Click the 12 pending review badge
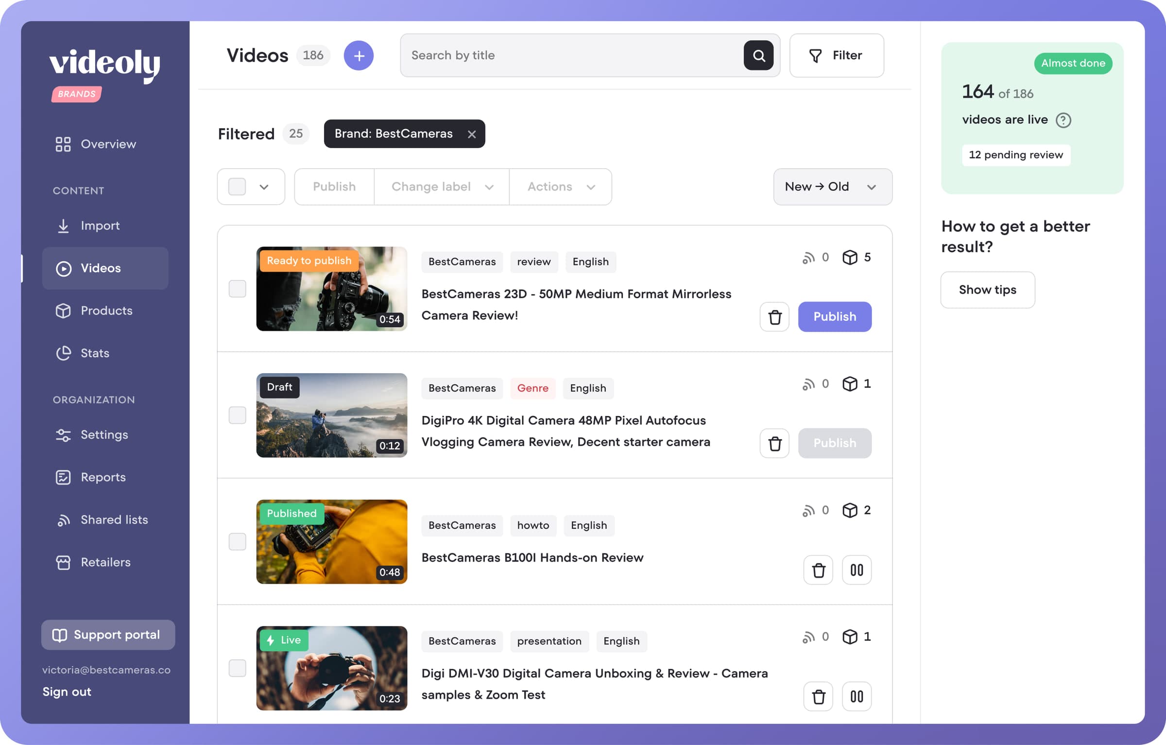The height and width of the screenshot is (745, 1166). [1016, 155]
